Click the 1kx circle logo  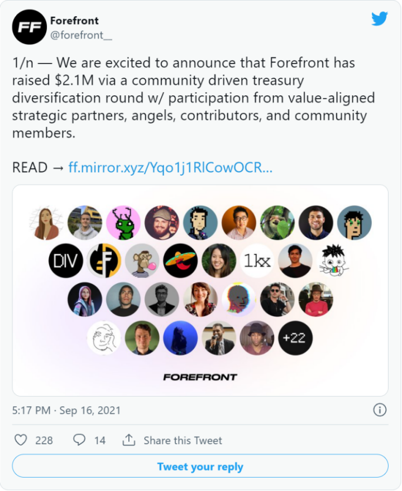[257, 261]
